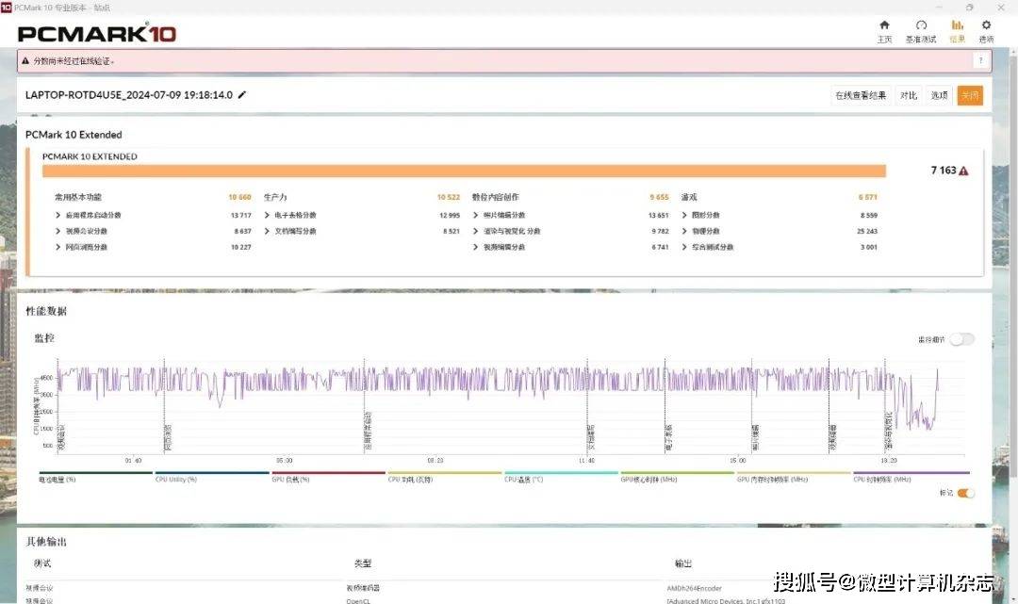Click the 常用基本功能 score 10 660

pyautogui.click(x=239, y=197)
